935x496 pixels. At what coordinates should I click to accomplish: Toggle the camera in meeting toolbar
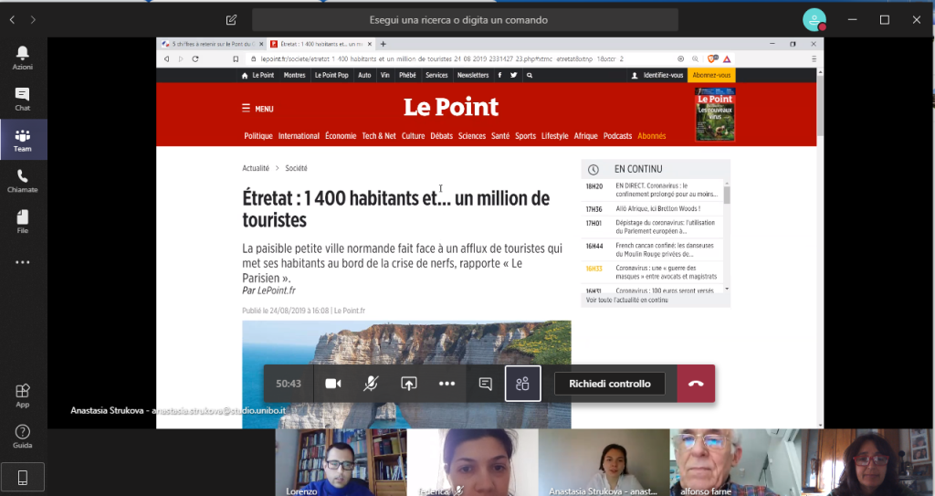pos(332,384)
